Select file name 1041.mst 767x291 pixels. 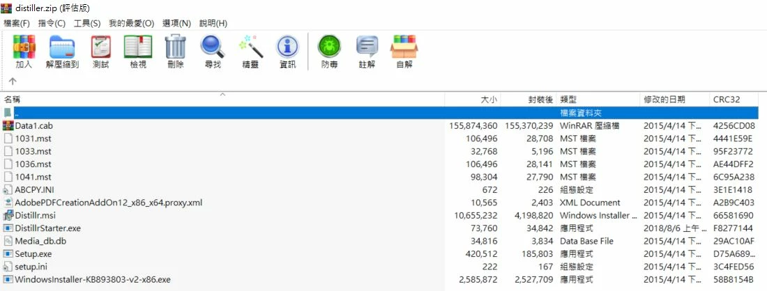pyautogui.click(x=33, y=177)
